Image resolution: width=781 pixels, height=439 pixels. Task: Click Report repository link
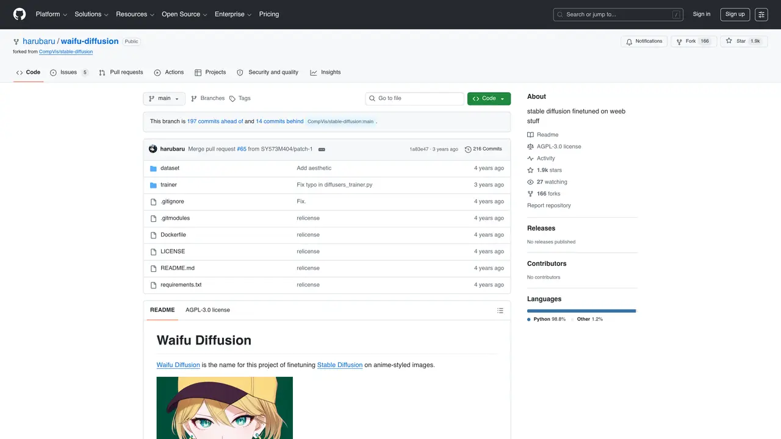(x=549, y=205)
